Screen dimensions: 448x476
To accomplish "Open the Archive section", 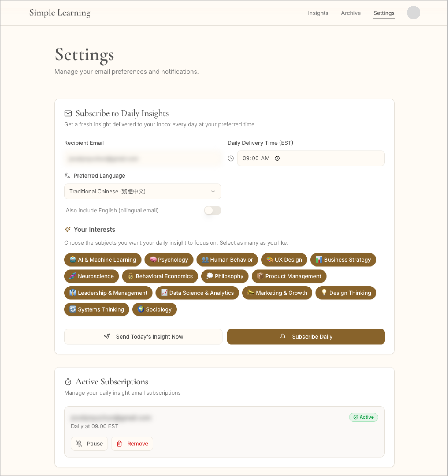I will (x=351, y=13).
